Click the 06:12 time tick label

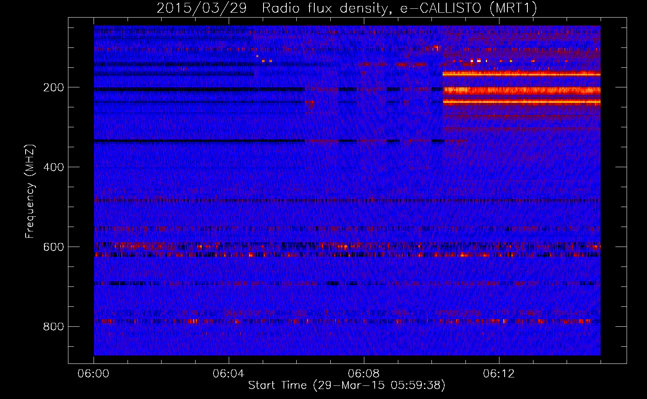tap(499, 374)
